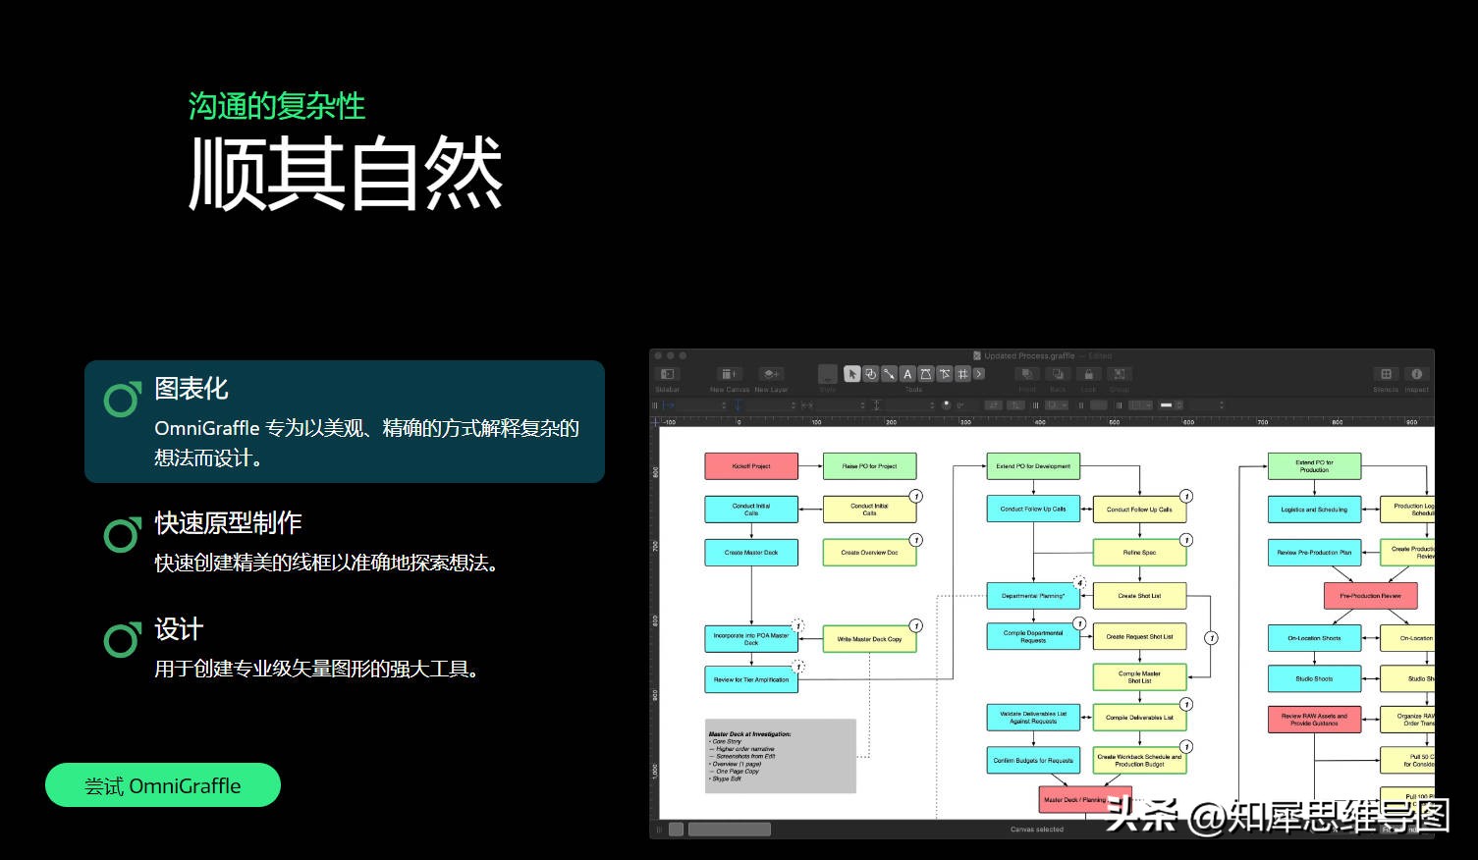1478x860 pixels.
Task: Click the horizontal scrollbar below the canvas
Action: tap(732, 830)
